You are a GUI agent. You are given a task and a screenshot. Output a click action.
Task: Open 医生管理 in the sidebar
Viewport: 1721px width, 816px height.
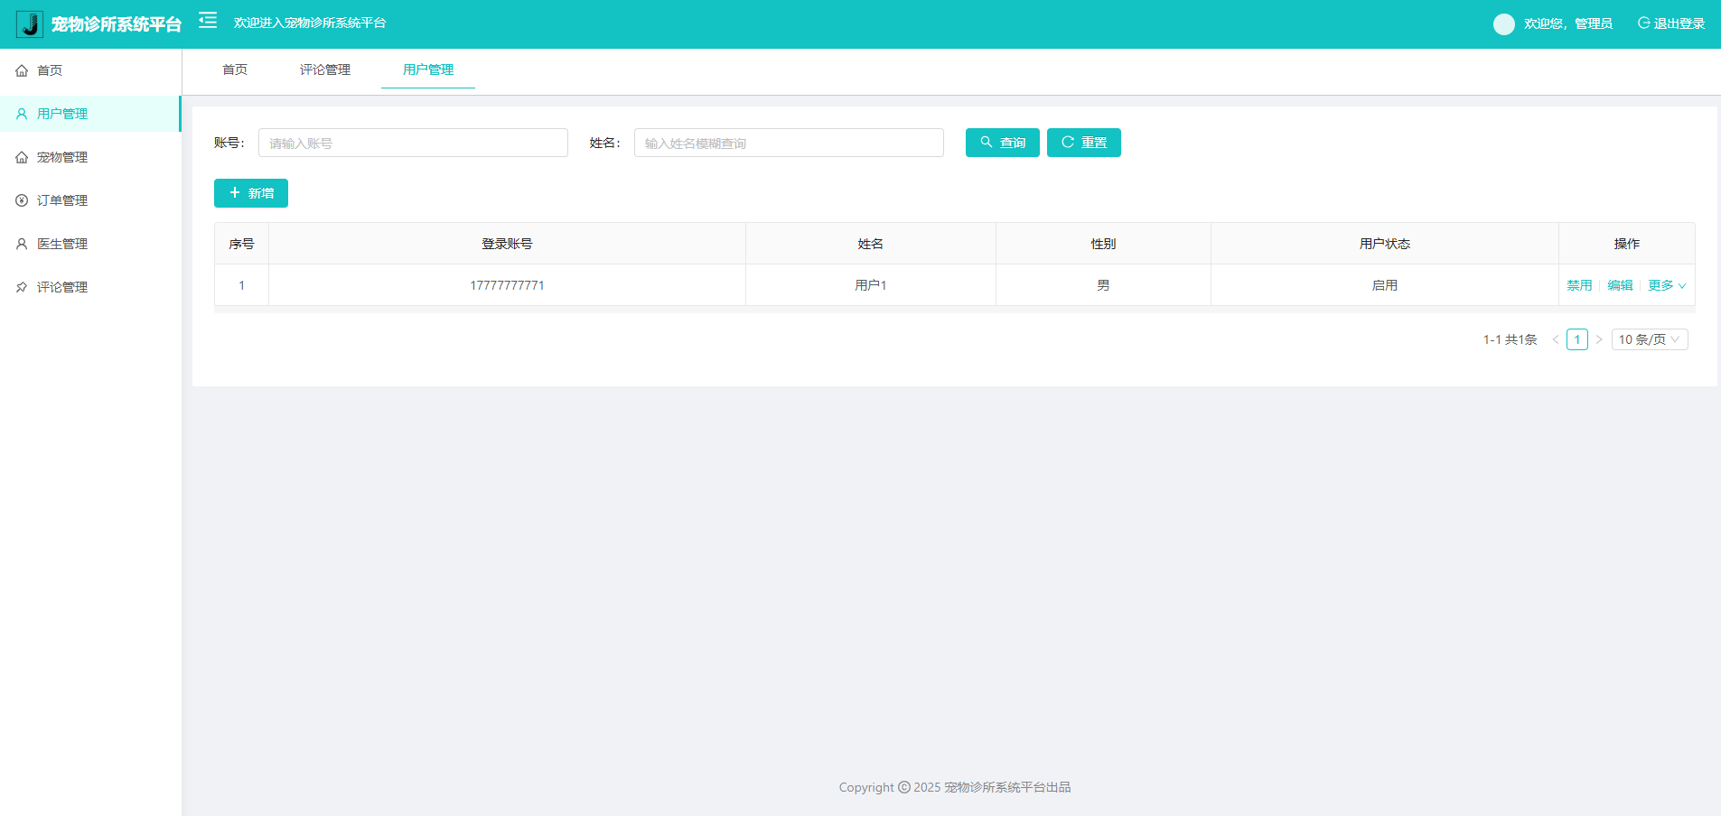(x=90, y=244)
